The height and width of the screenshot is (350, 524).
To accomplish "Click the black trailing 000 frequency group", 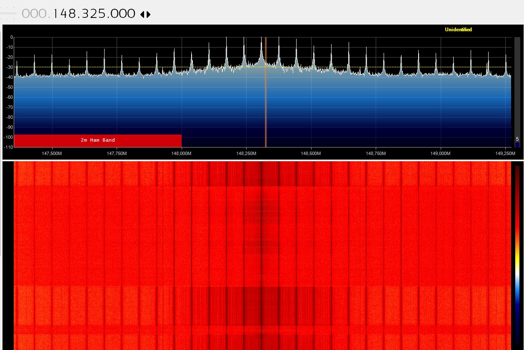I will 123,14.
